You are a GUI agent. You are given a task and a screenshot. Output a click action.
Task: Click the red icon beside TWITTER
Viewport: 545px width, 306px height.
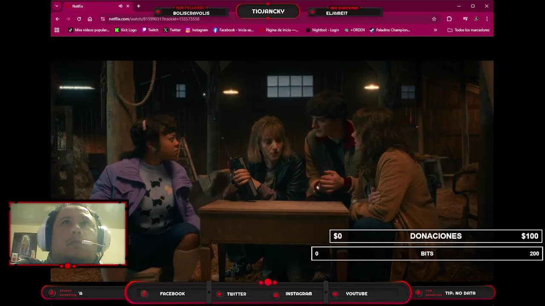(x=219, y=294)
